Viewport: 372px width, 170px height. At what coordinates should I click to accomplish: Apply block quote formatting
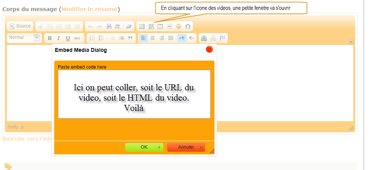pyautogui.click(x=130, y=38)
